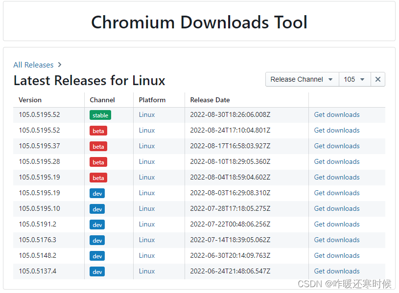The width and height of the screenshot is (399, 293).
Task: Click the Latest Releases for Linux heading
Action: point(89,80)
